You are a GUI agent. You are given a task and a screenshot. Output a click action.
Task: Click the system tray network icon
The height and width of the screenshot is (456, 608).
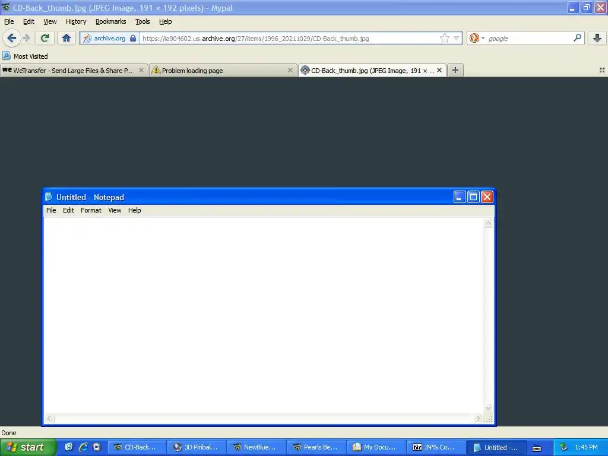563,447
